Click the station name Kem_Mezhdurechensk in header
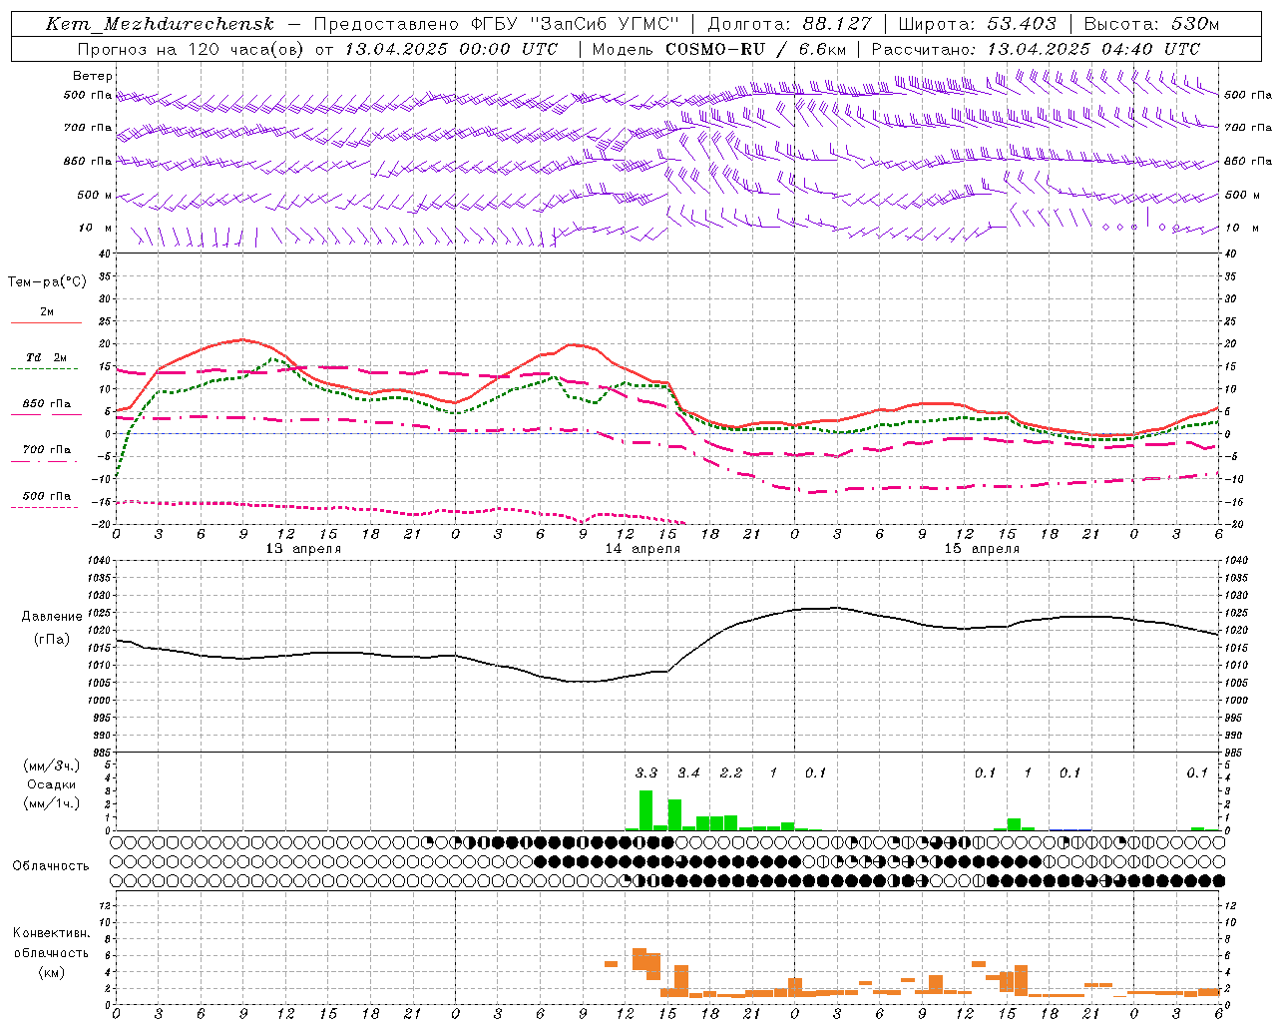Image resolution: width=1277 pixels, height=1022 pixels. [160, 24]
